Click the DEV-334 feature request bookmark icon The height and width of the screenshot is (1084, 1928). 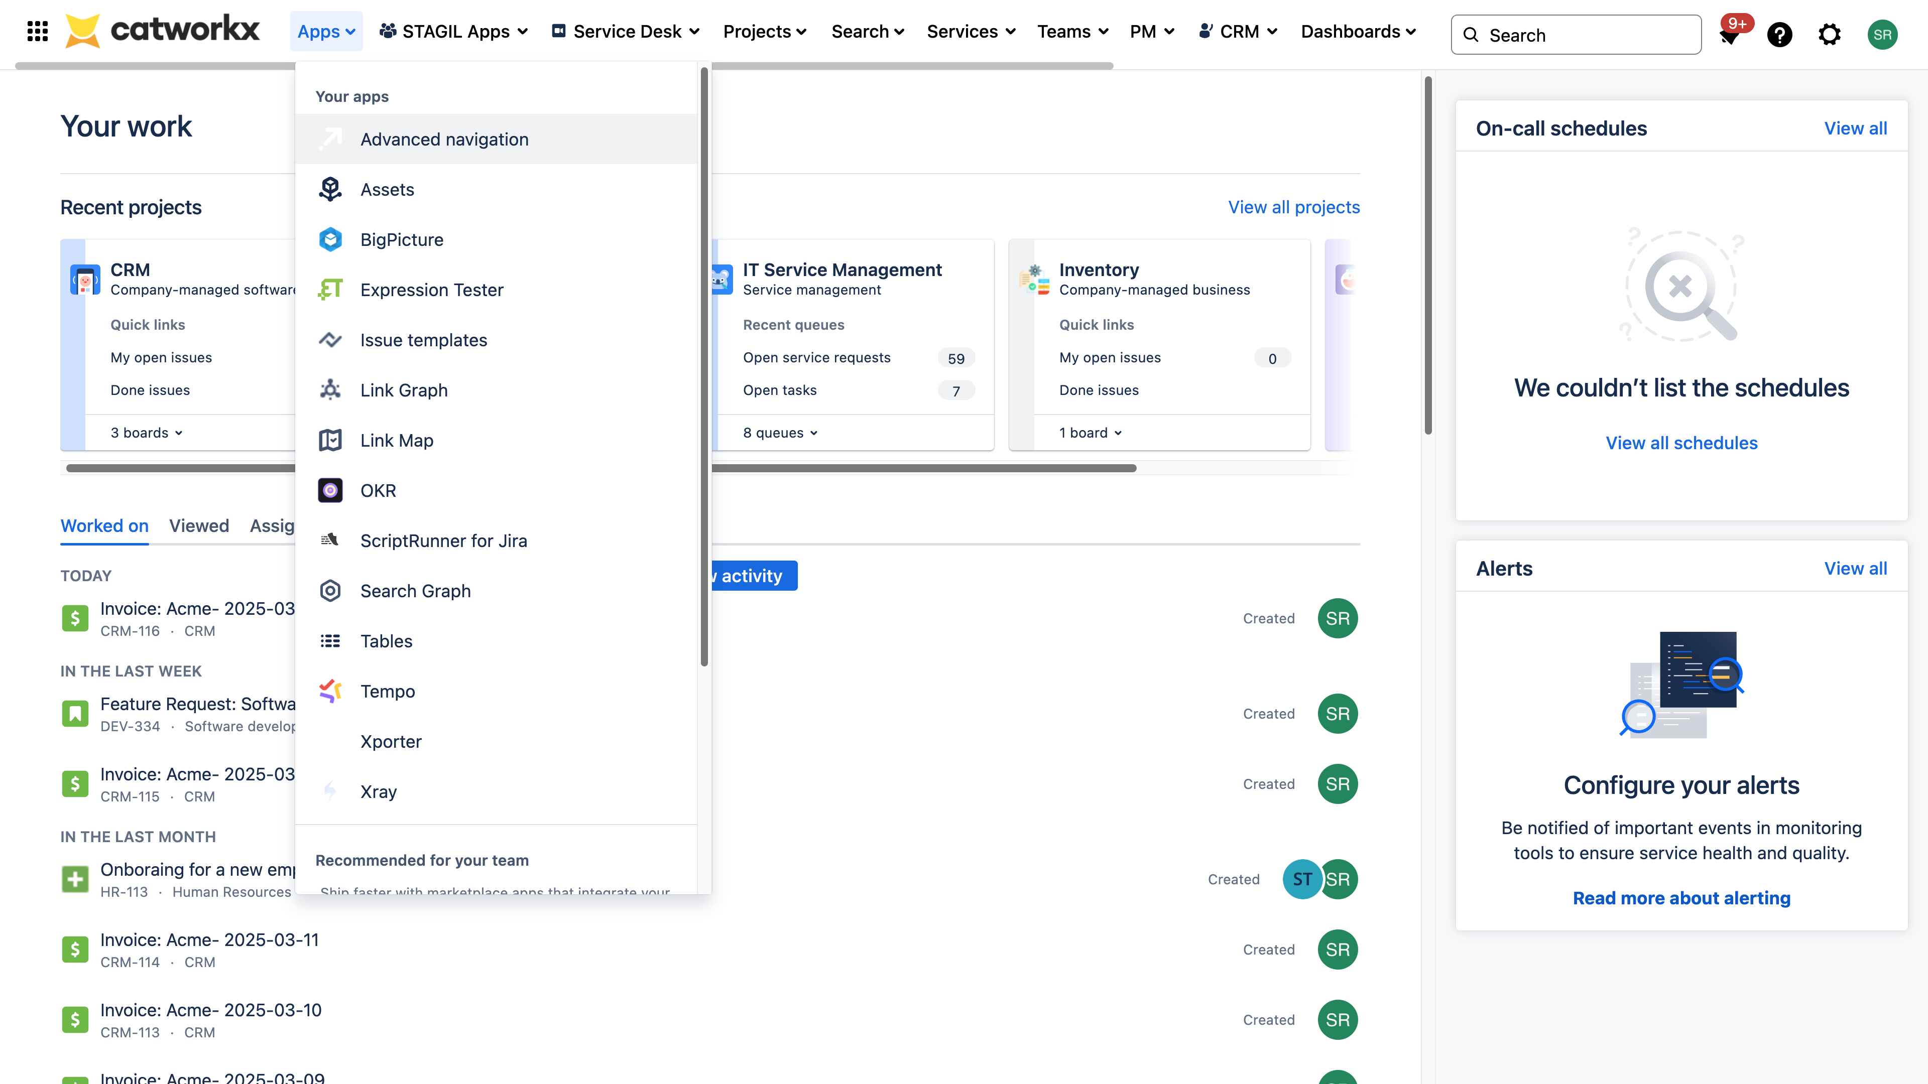[75, 714]
